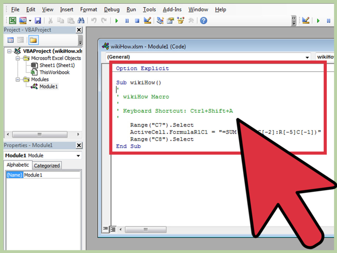The image size is (337, 253).
Task: Toggle folder view in the Project Explorer
Action: (x=34, y=40)
